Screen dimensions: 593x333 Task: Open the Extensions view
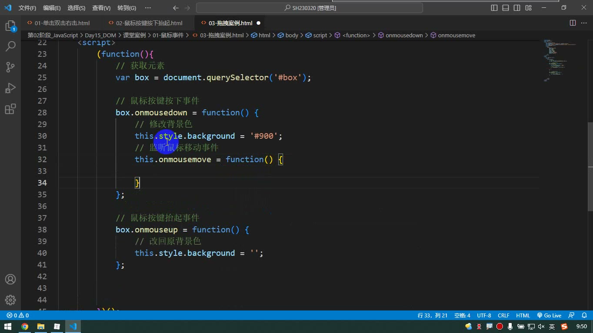tap(10, 109)
